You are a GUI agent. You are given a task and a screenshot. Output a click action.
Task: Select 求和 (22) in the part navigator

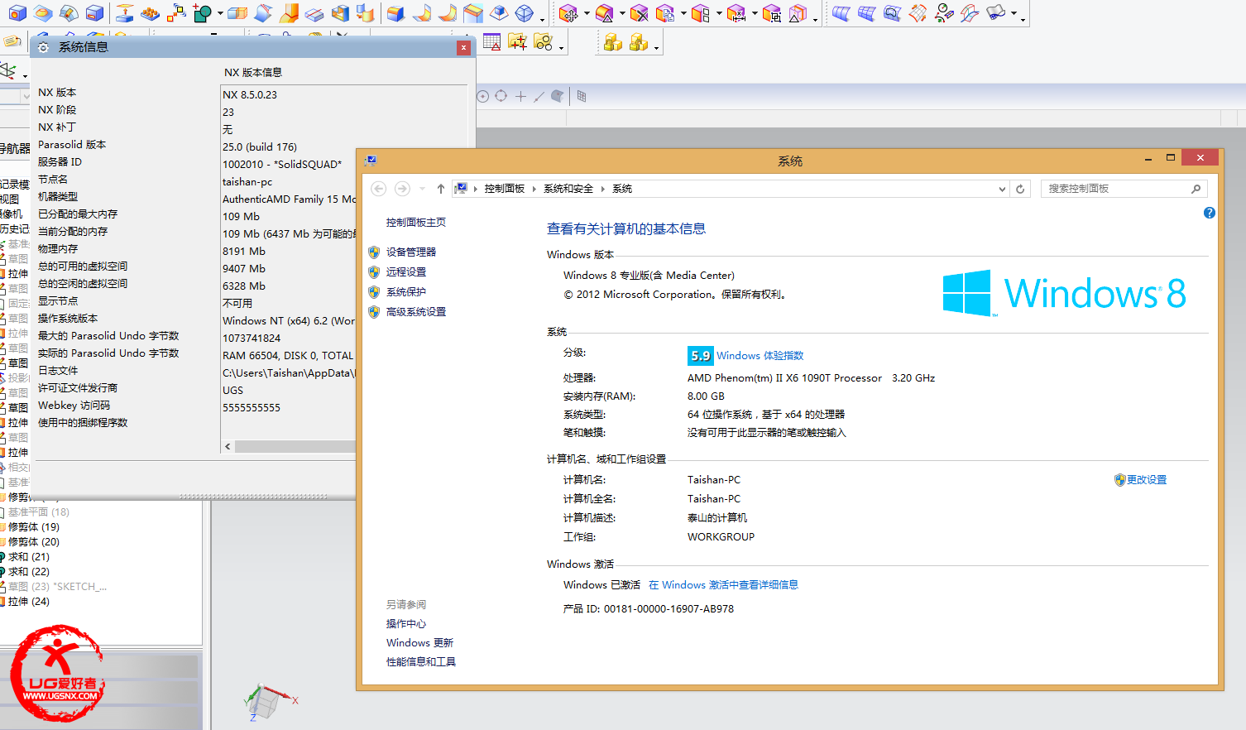click(x=29, y=572)
